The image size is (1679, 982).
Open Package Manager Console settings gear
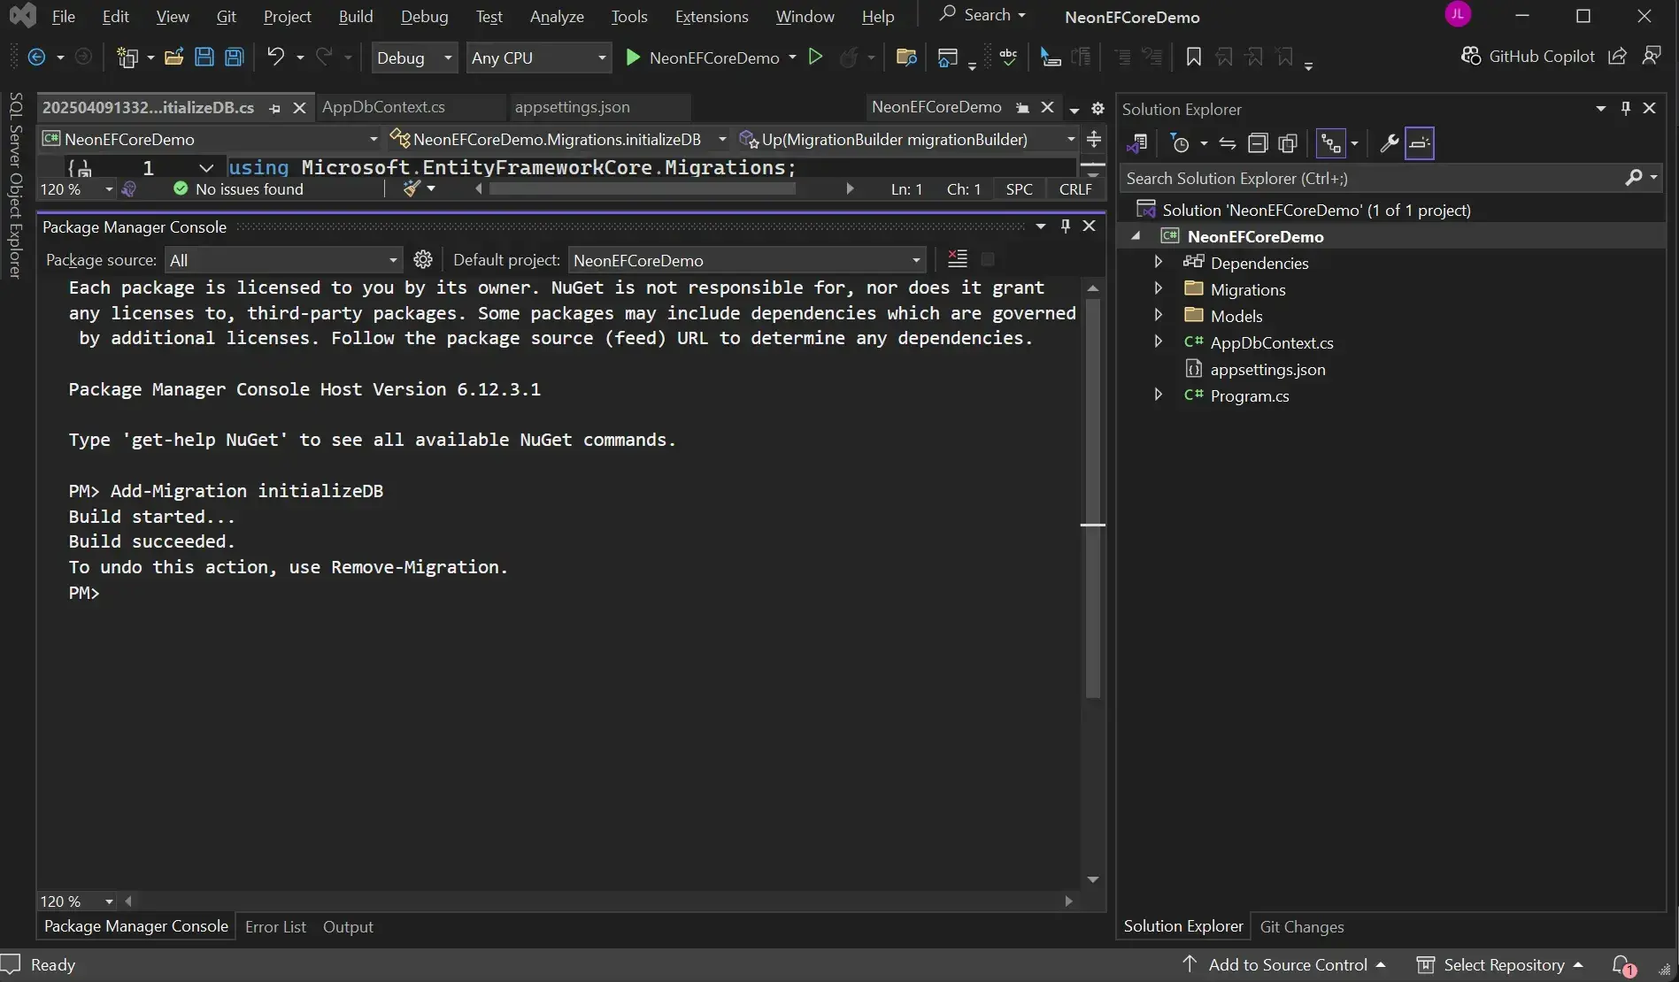423,259
